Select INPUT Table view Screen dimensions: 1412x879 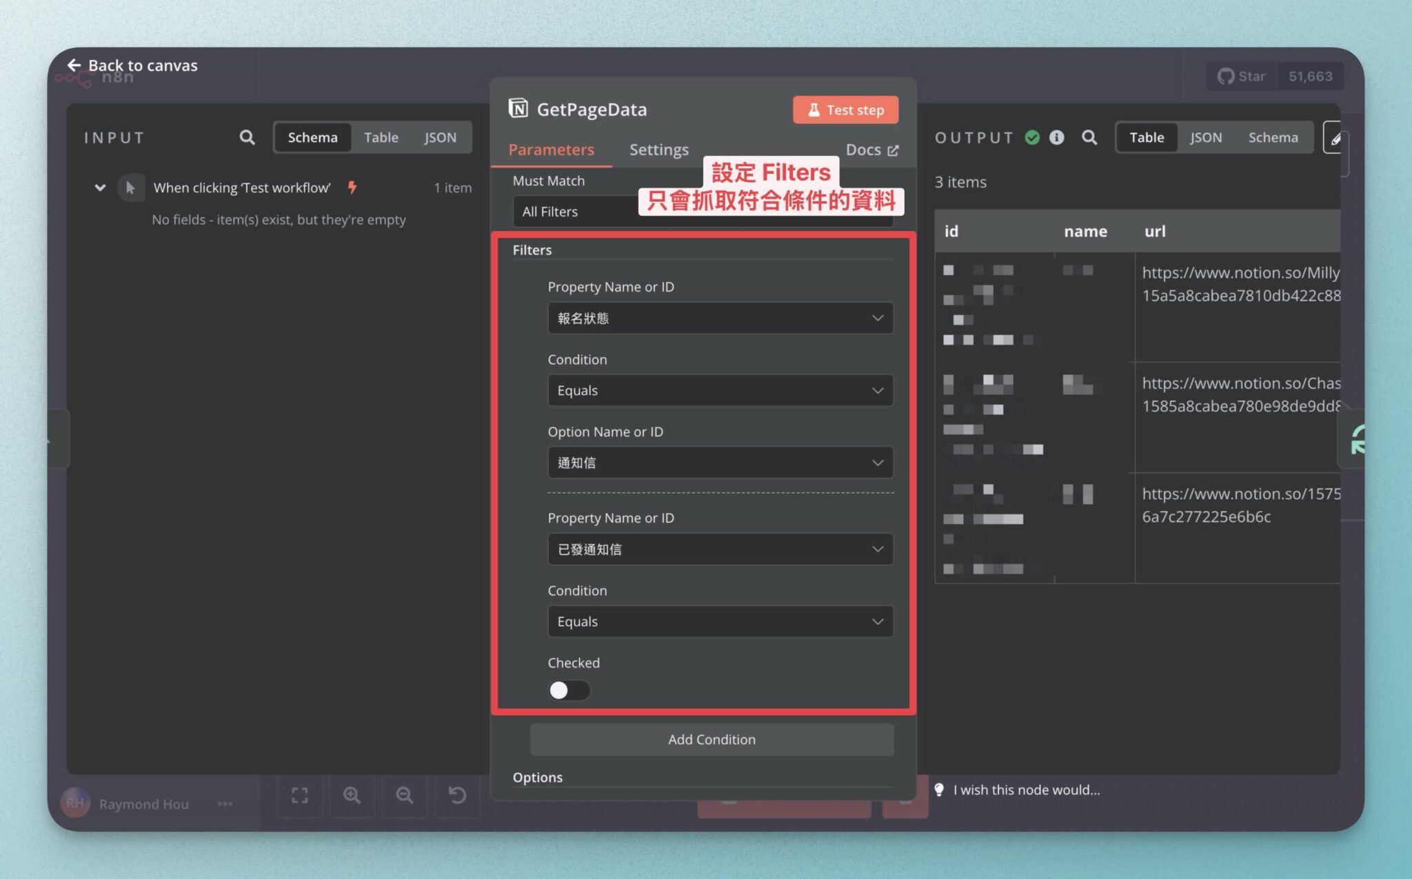381,137
